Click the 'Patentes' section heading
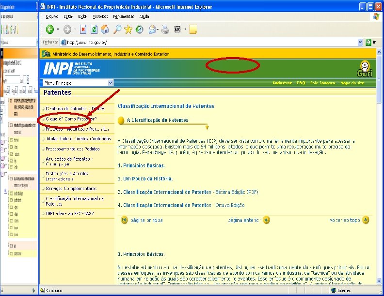Screen dimensions: 384x296 [x=57, y=92]
